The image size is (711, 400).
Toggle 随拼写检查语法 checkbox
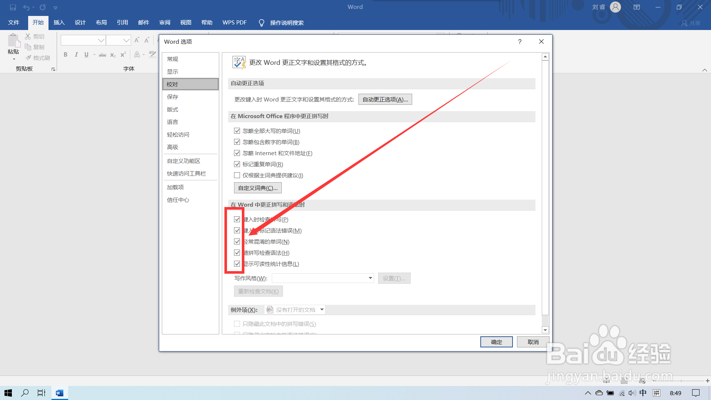237,253
